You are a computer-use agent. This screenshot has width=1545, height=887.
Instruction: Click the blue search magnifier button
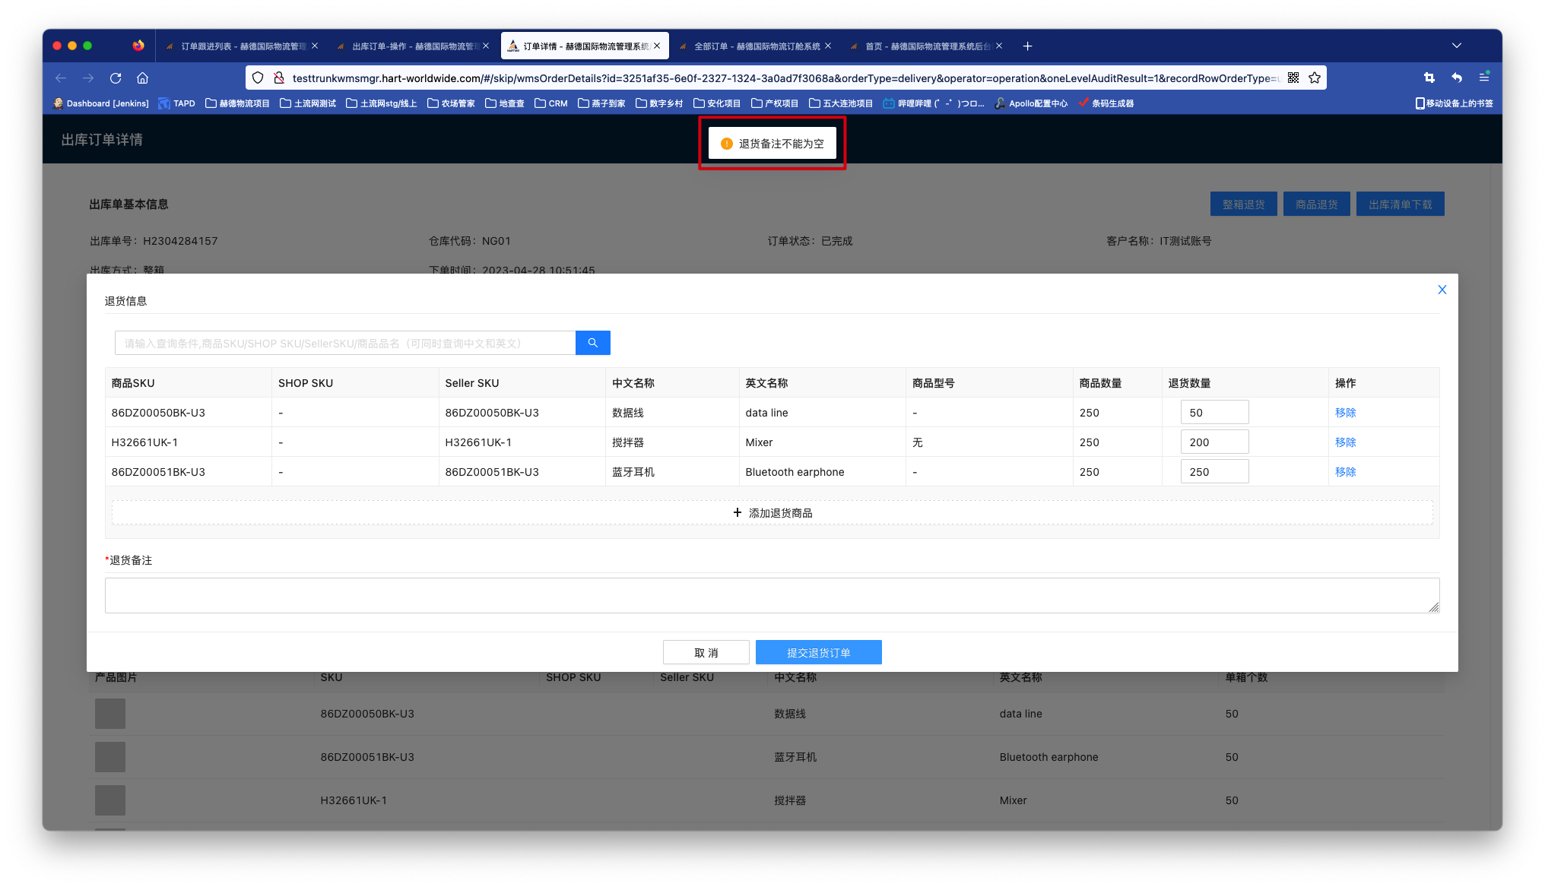(x=592, y=343)
